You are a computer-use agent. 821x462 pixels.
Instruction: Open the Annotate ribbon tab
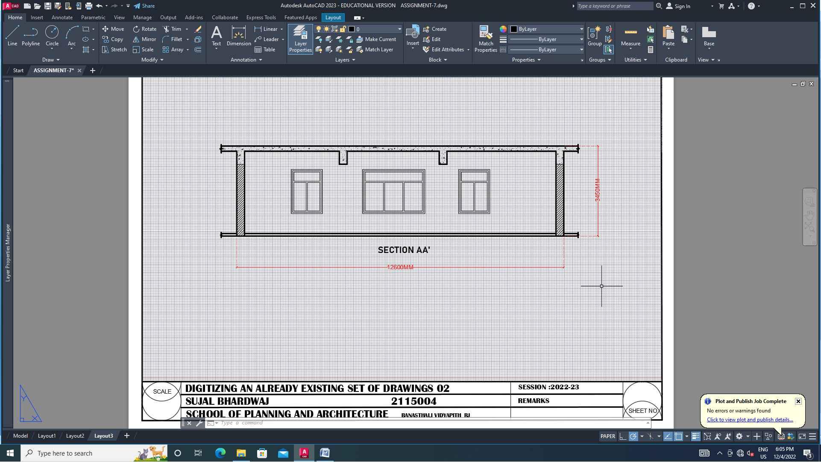(62, 18)
